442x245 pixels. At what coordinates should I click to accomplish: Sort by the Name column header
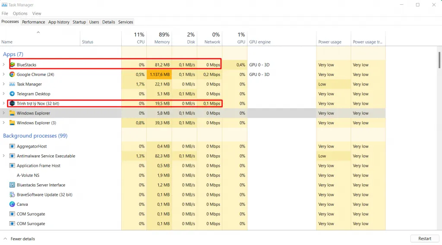(x=40, y=38)
